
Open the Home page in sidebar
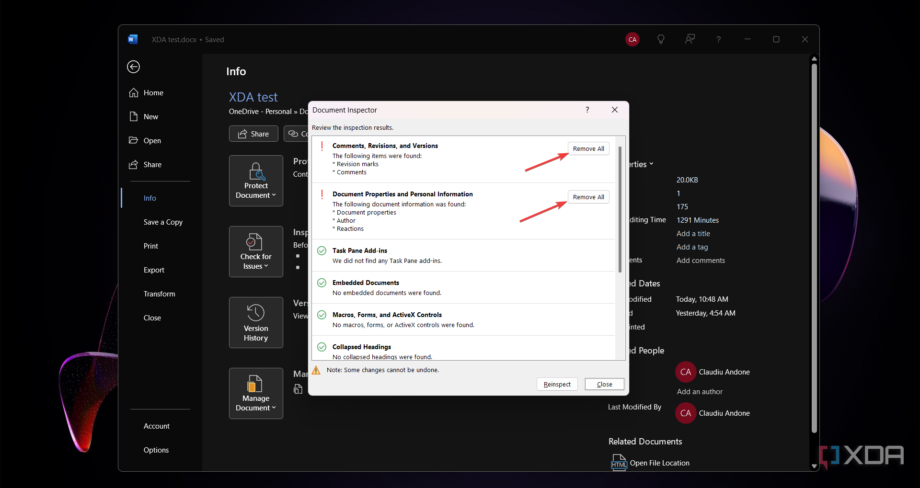point(146,93)
